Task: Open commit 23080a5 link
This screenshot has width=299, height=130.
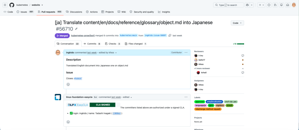Action: tap(117, 113)
